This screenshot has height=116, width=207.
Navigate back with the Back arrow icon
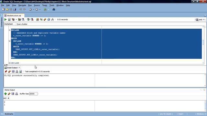tap(30, 9)
